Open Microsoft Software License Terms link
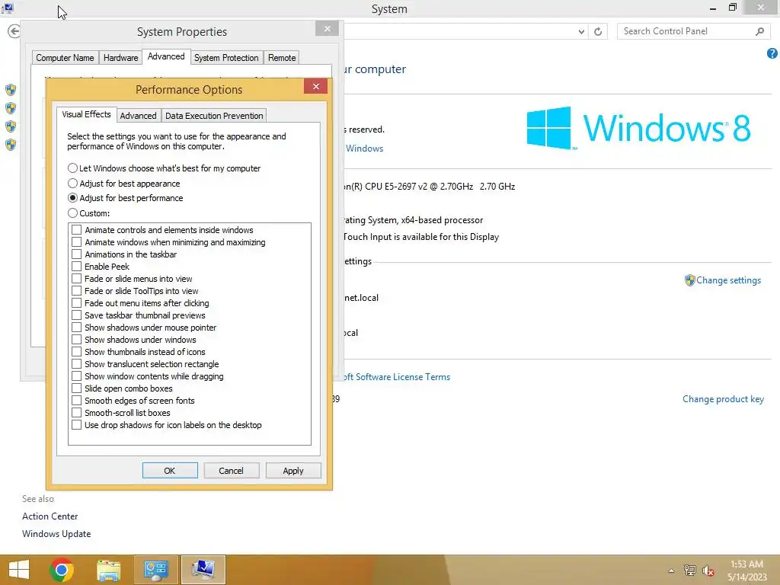Image resolution: width=780 pixels, height=585 pixels. [x=397, y=377]
